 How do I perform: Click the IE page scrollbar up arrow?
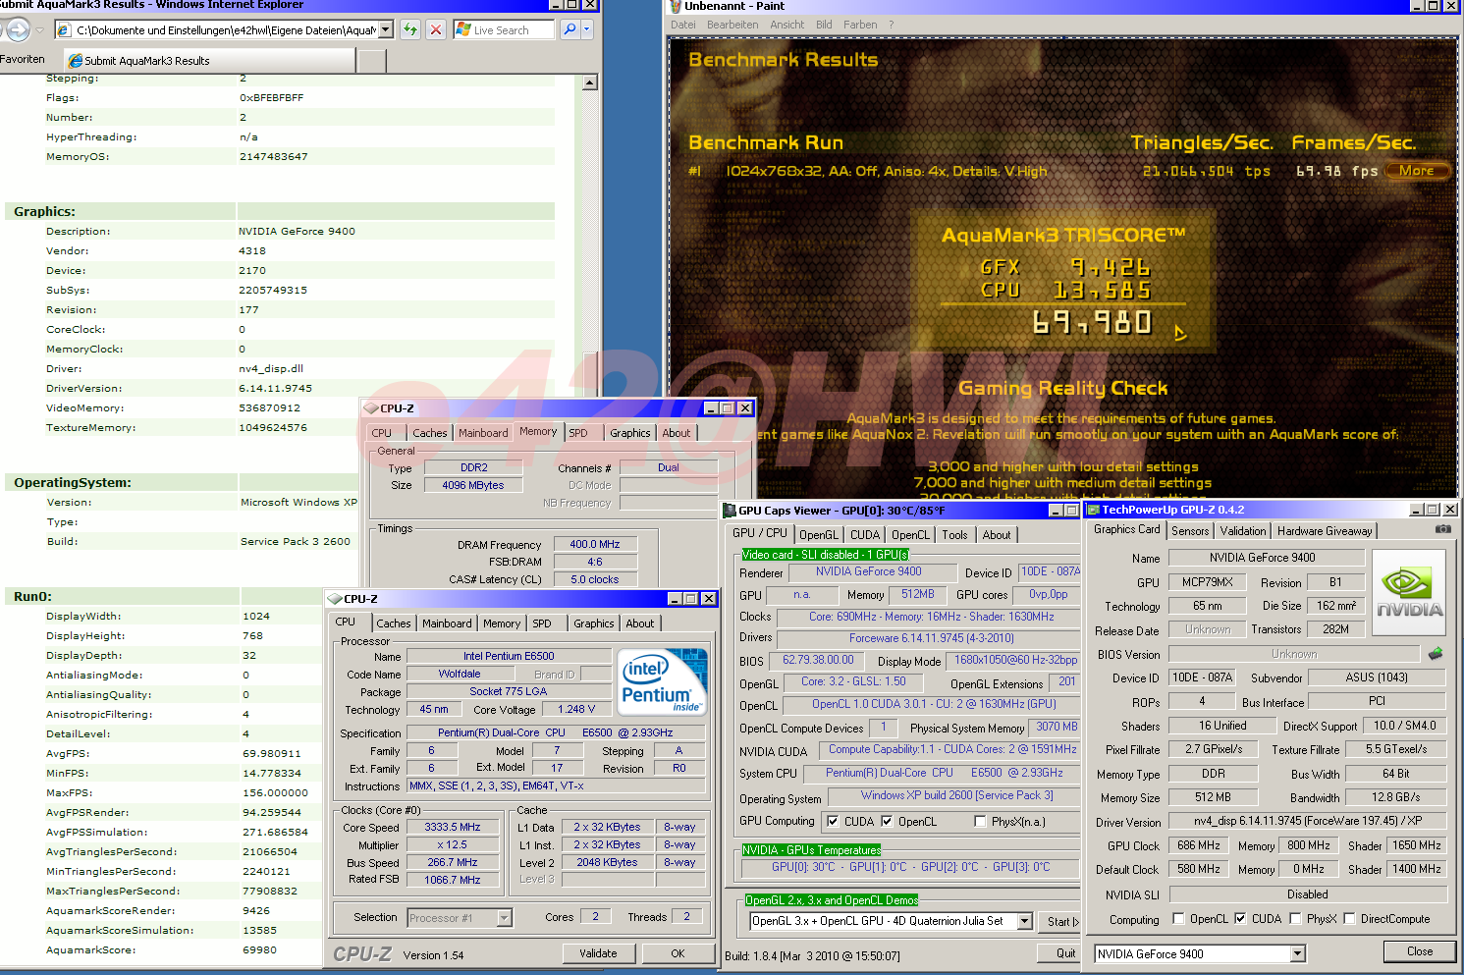pyautogui.click(x=590, y=82)
